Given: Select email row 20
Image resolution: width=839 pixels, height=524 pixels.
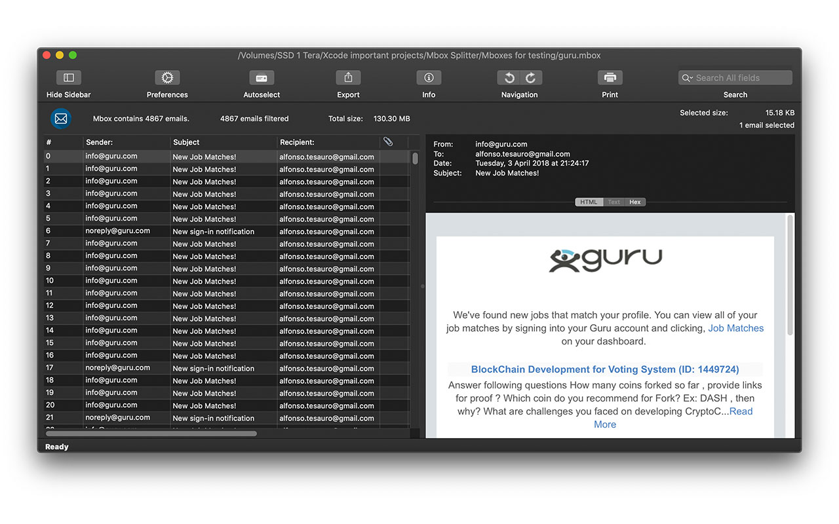Looking at the screenshot, I should (227, 405).
